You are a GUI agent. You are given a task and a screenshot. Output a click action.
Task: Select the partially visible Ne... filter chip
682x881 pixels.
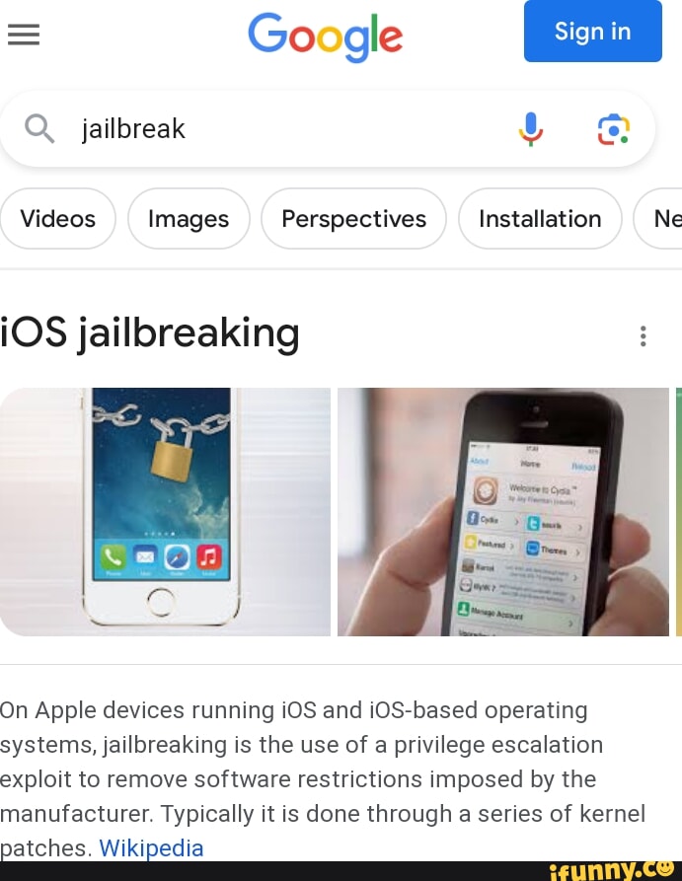pos(658,219)
